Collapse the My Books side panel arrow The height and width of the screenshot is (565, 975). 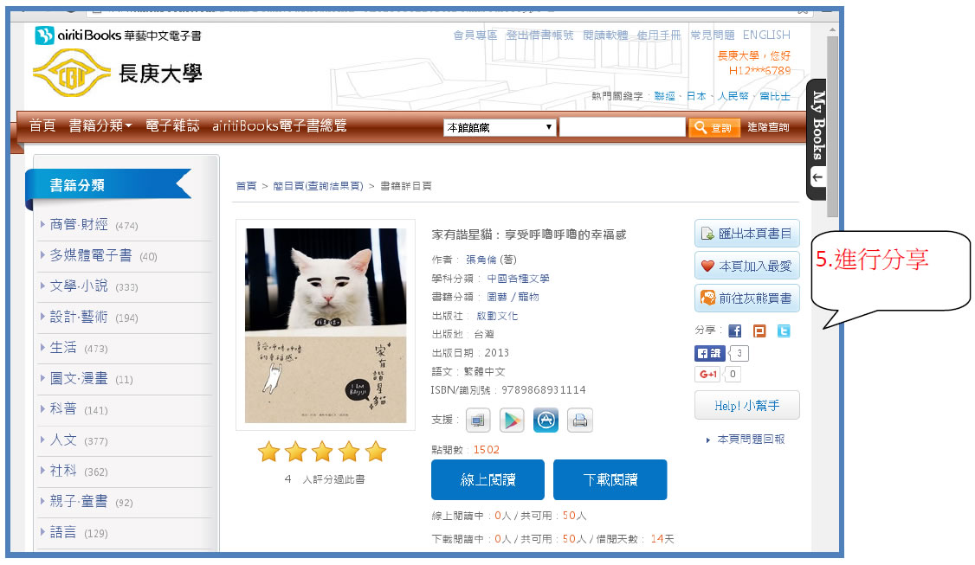[x=817, y=177]
